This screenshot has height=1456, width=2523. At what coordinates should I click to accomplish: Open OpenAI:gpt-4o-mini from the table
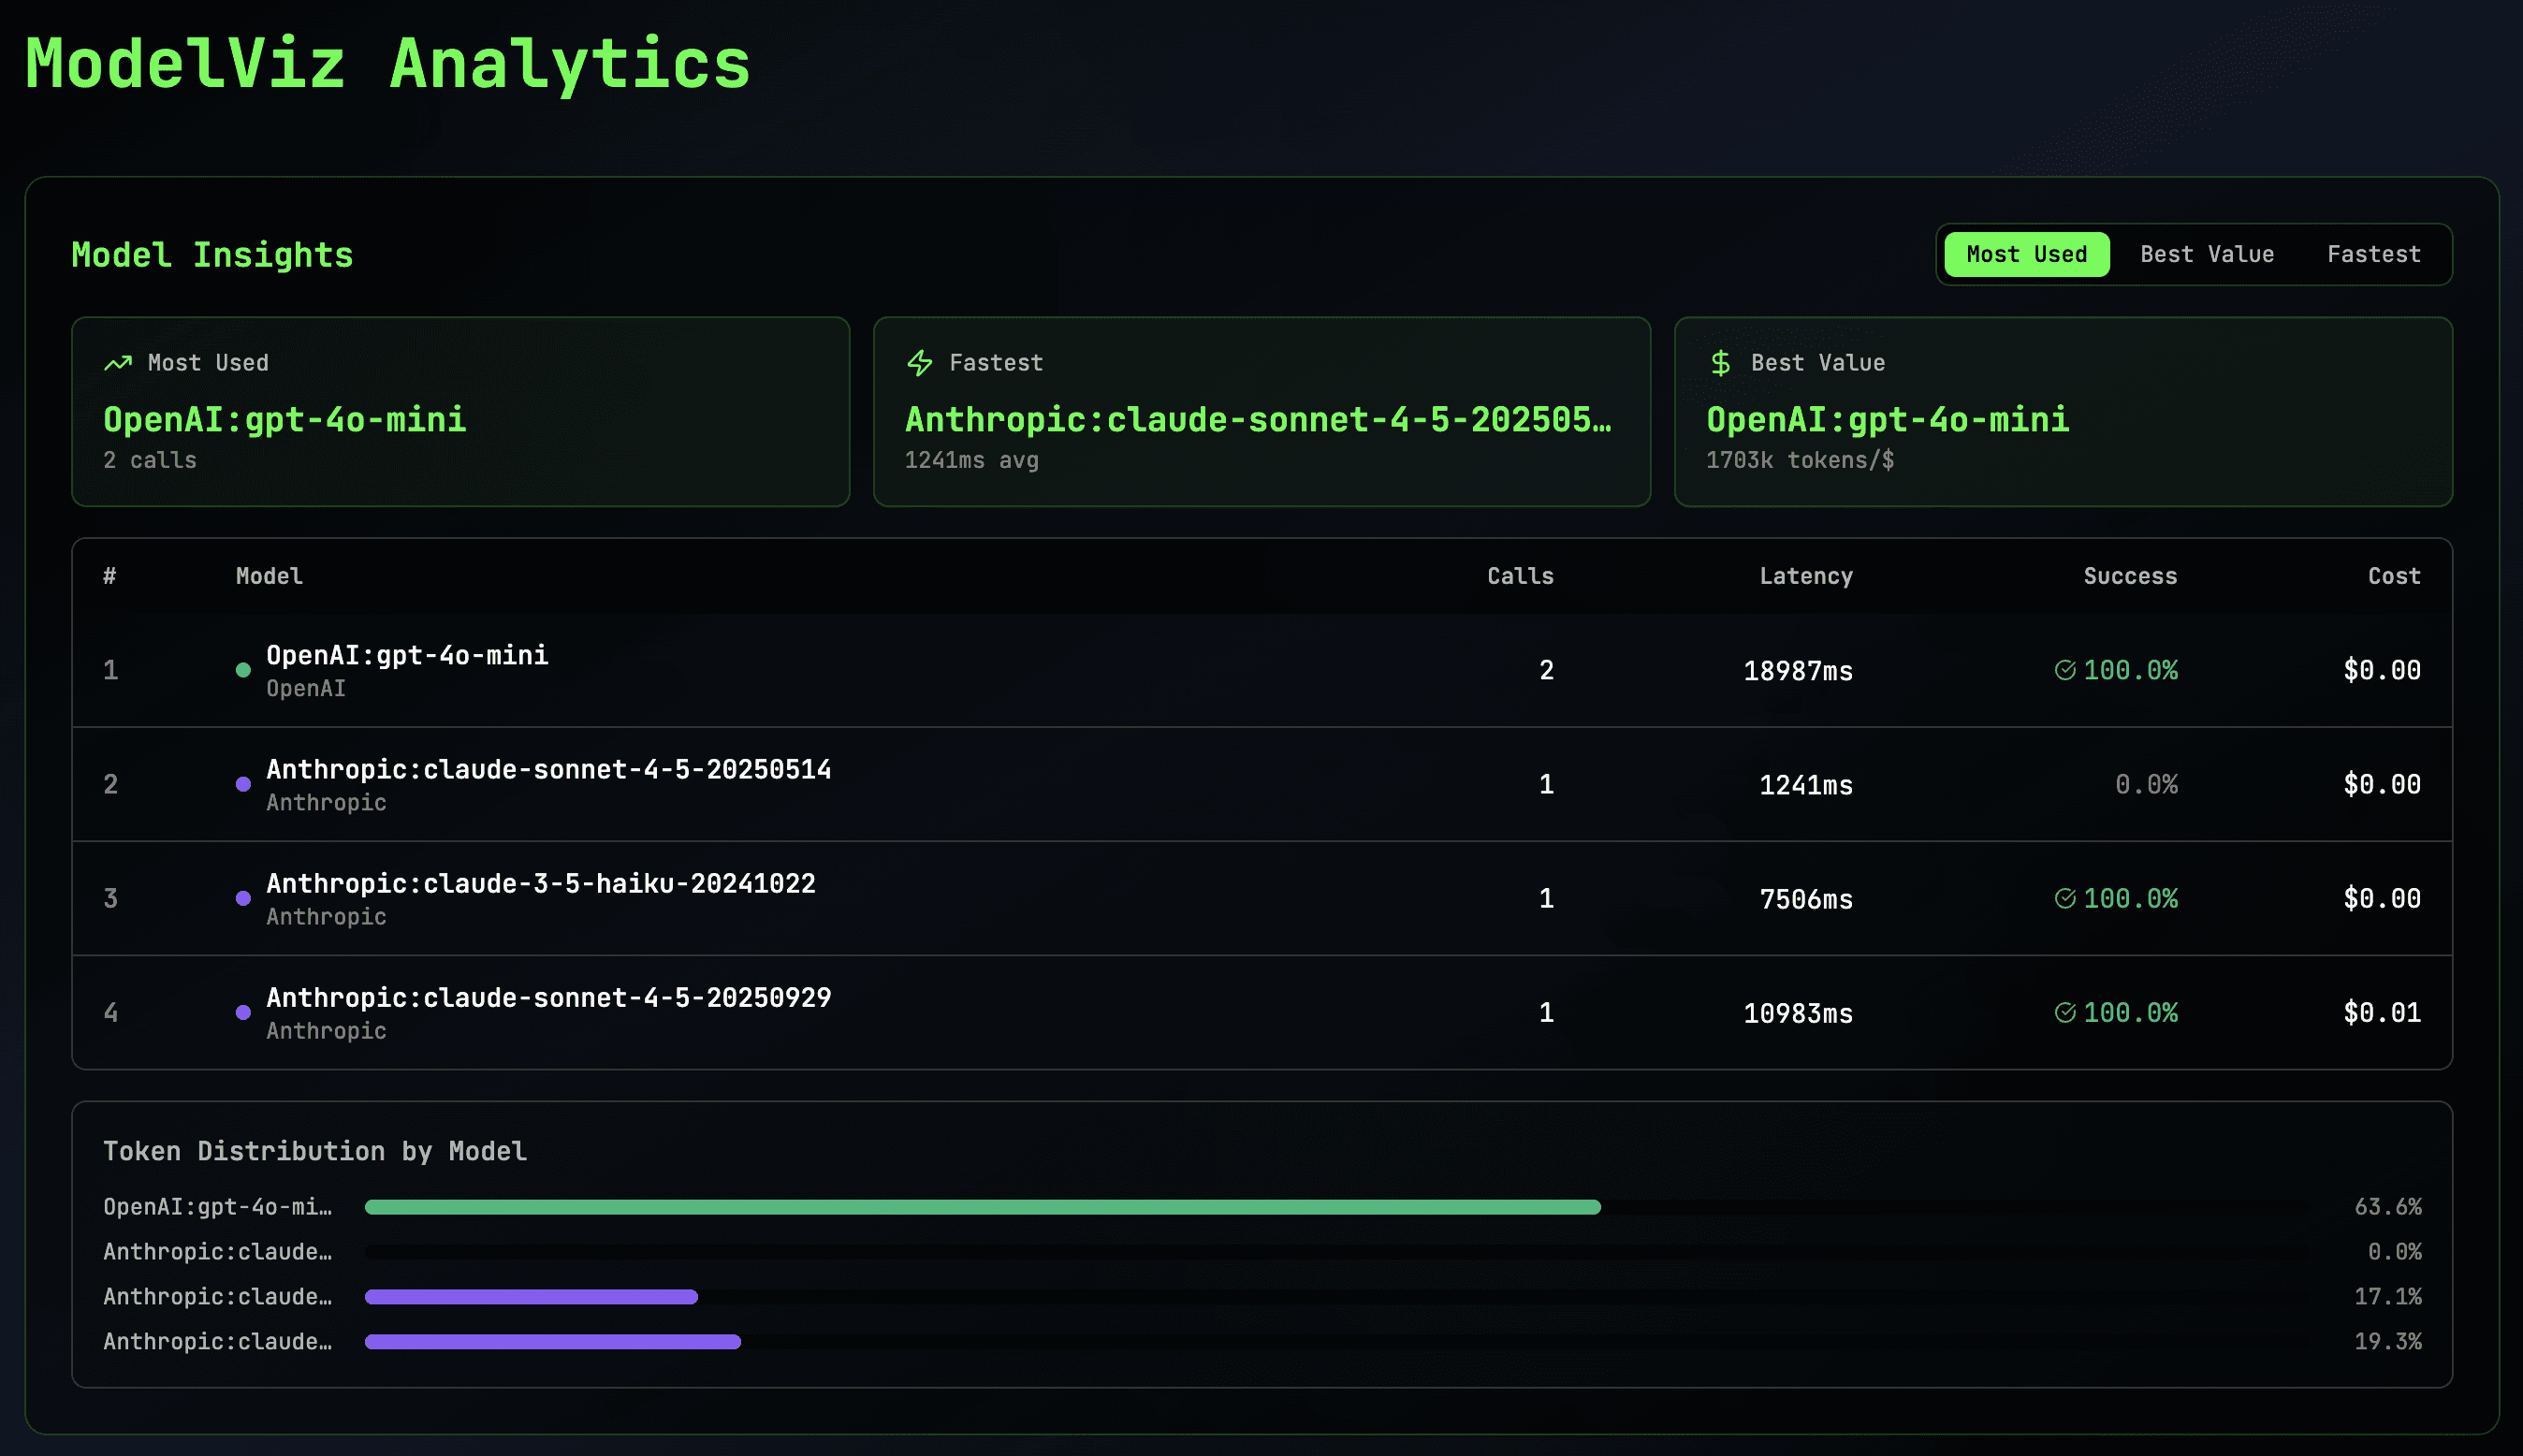407,655
